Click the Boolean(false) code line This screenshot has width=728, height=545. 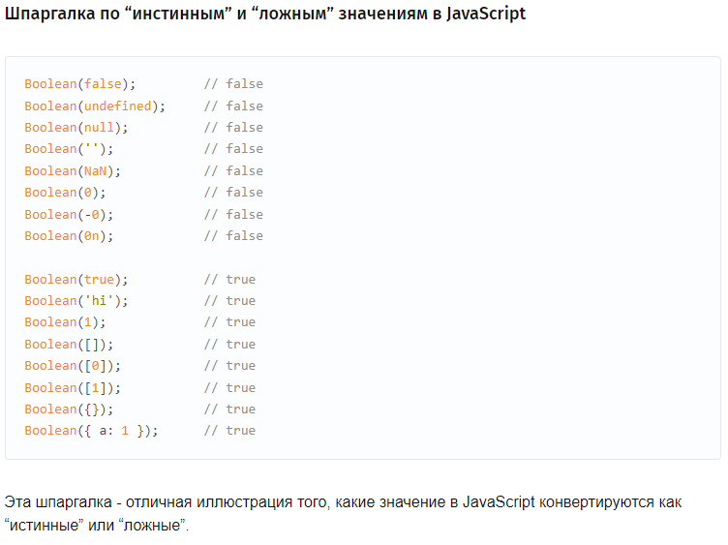click(x=143, y=84)
